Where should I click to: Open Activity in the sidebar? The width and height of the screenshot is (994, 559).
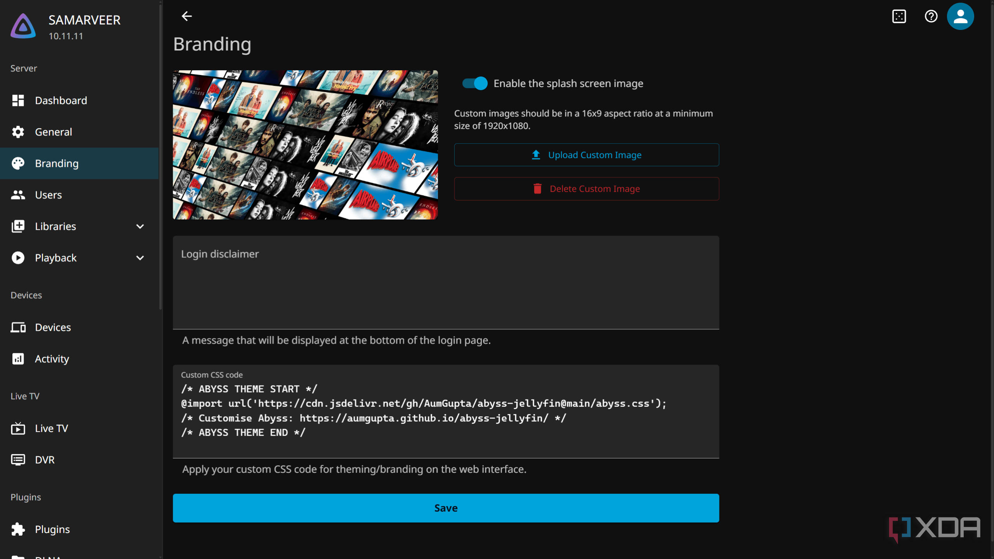click(x=79, y=359)
